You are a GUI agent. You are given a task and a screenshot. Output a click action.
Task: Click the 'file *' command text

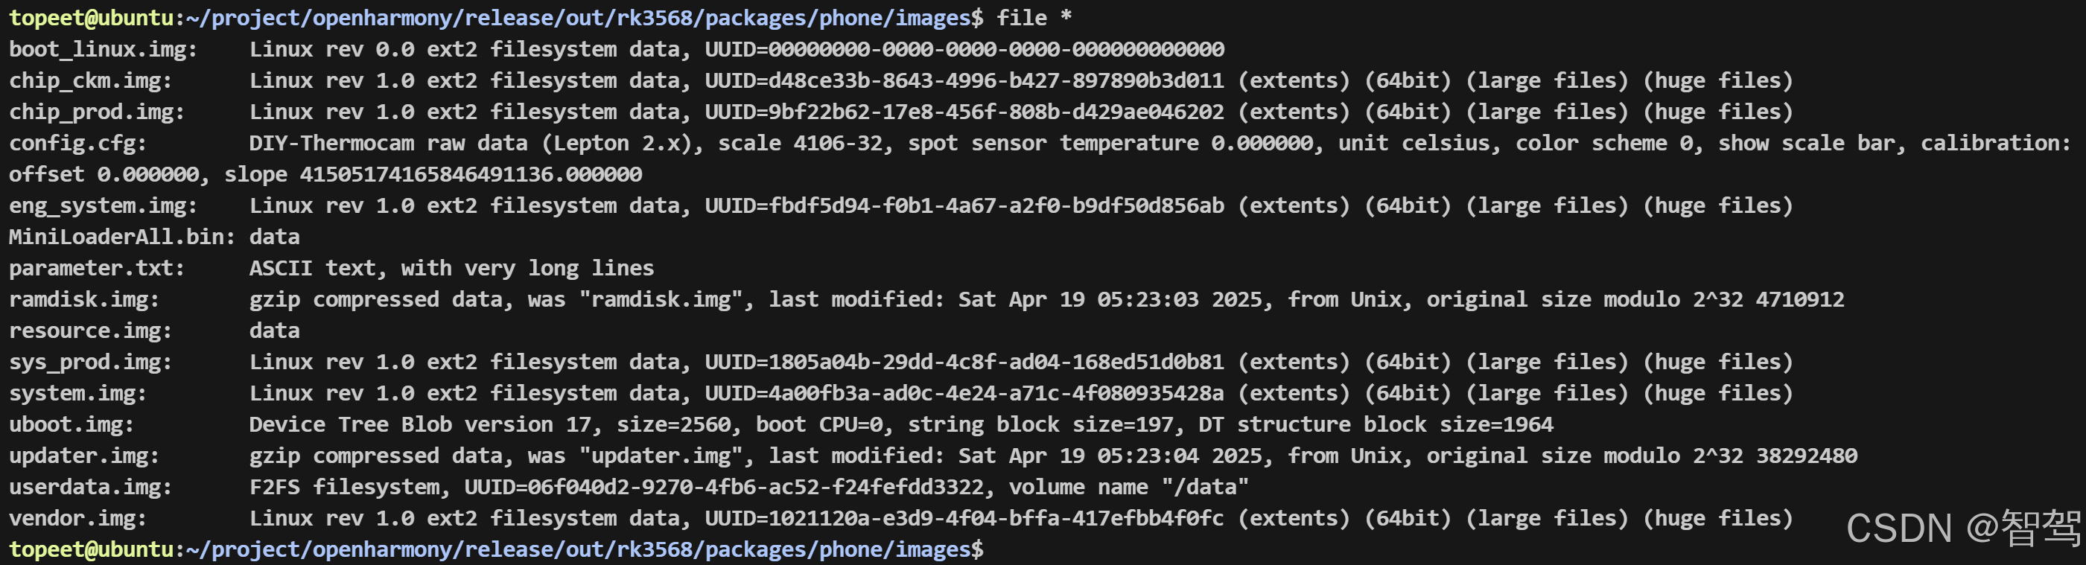pos(1034,18)
